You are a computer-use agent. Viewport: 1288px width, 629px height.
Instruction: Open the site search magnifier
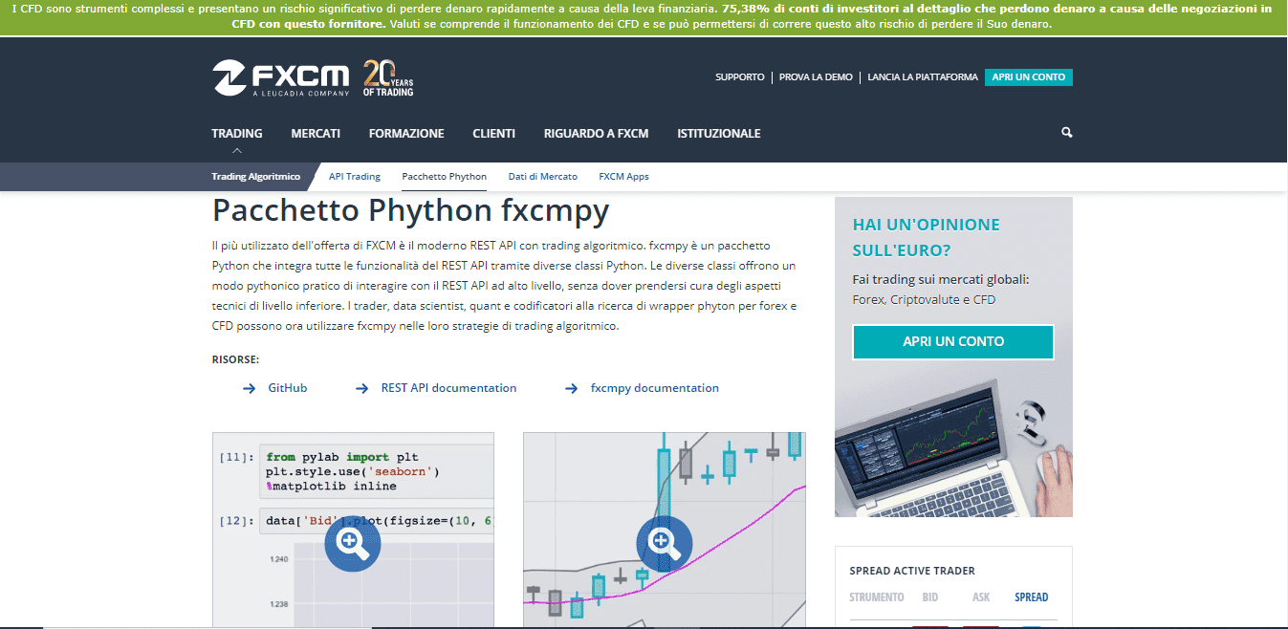(x=1065, y=133)
